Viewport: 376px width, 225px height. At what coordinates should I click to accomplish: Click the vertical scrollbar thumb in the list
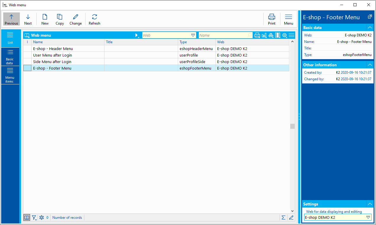(292, 126)
